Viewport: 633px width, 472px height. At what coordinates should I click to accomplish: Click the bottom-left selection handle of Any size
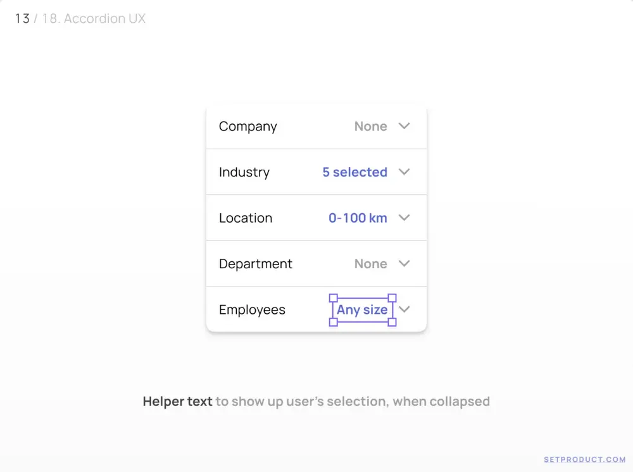pos(334,322)
